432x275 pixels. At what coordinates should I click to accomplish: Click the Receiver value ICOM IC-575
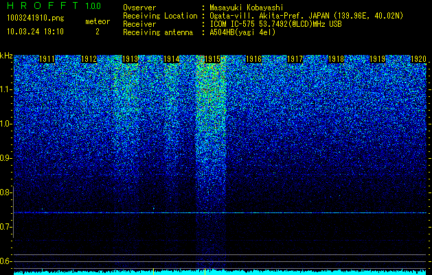click(232, 24)
